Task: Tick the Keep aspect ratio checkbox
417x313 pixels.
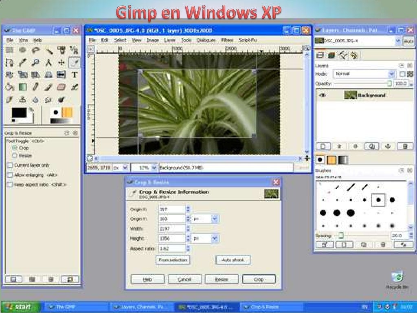Action: (10, 185)
